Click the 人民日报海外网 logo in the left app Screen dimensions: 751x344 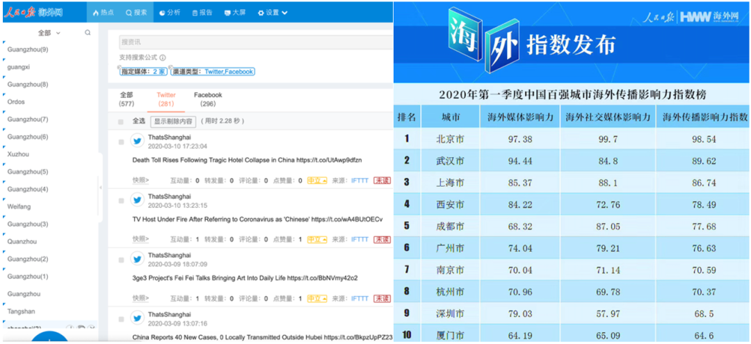pos(33,13)
